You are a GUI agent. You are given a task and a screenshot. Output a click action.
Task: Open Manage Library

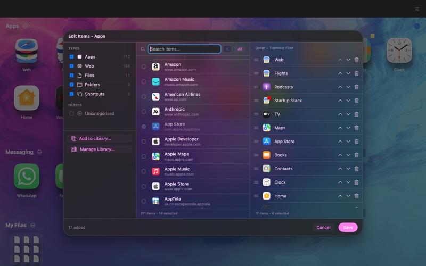click(x=100, y=149)
